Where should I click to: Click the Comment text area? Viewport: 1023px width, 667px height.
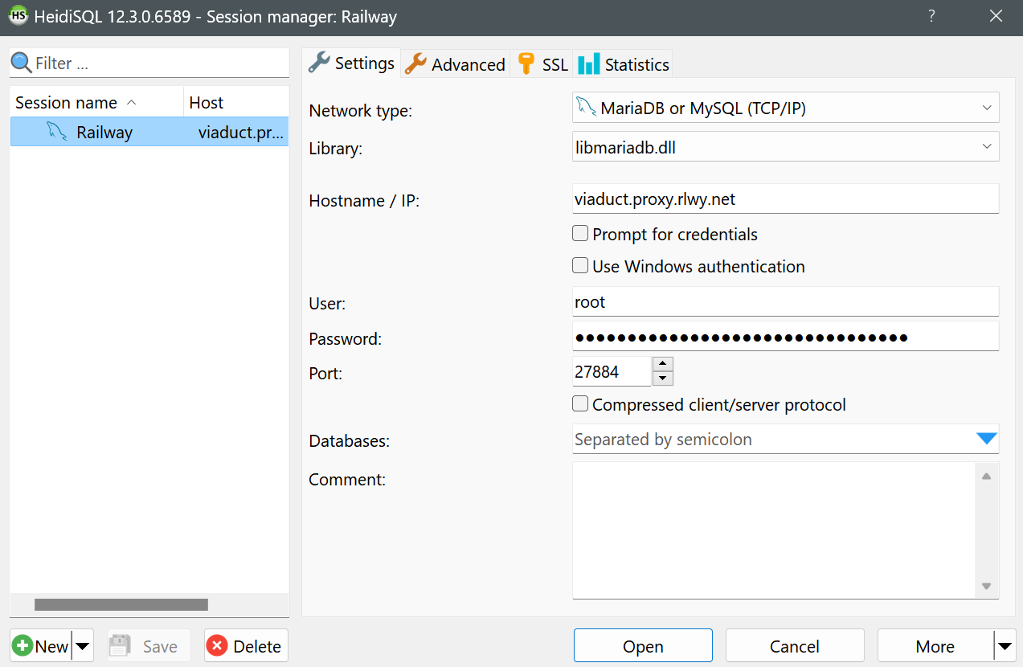(773, 530)
